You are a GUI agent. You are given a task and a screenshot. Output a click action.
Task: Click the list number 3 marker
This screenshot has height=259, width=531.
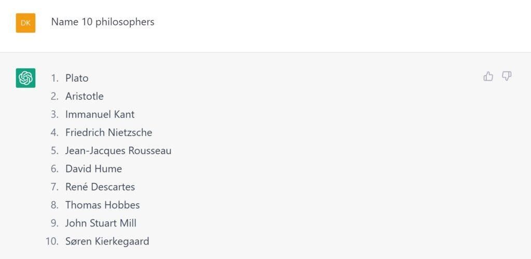click(x=54, y=114)
